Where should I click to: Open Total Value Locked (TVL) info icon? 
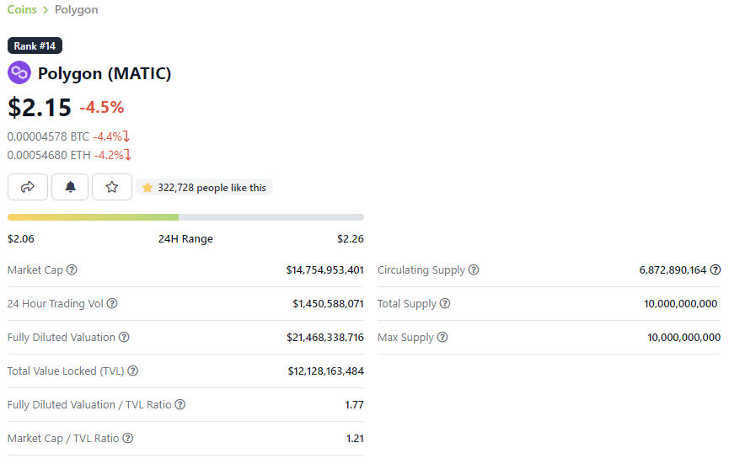133,371
